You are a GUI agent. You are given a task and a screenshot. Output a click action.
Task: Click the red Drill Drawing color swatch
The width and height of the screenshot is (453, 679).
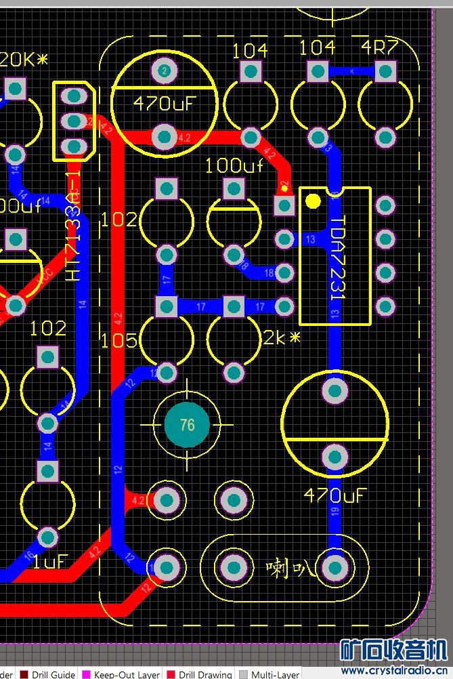pyautogui.click(x=171, y=674)
